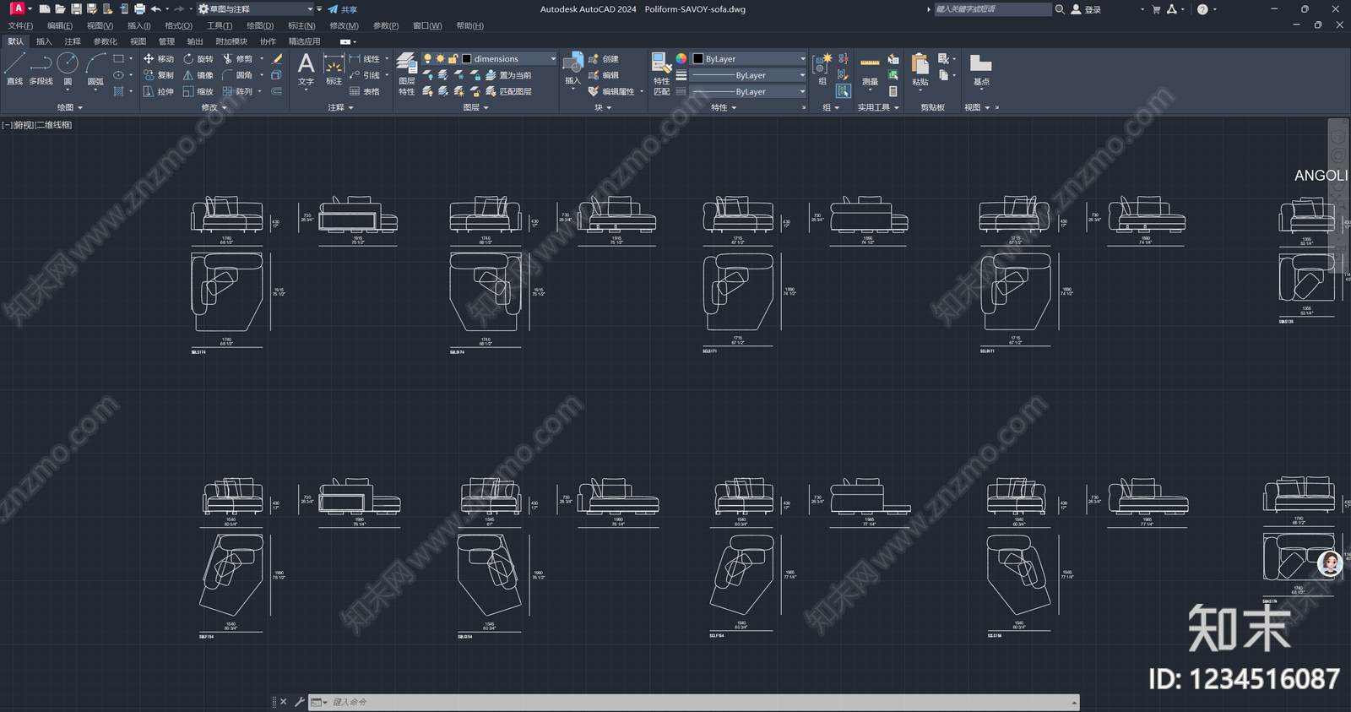Expand the 修改 panel flyout
This screenshot has height=712, width=1351.
(214, 107)
